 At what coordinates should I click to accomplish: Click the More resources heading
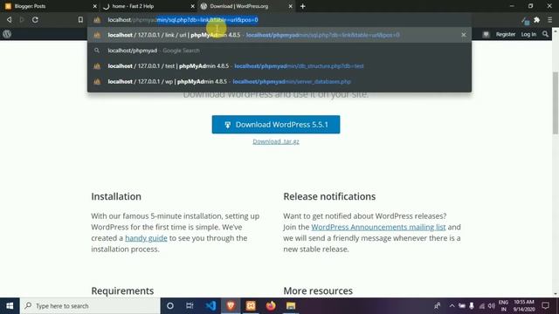coord(318,290)
